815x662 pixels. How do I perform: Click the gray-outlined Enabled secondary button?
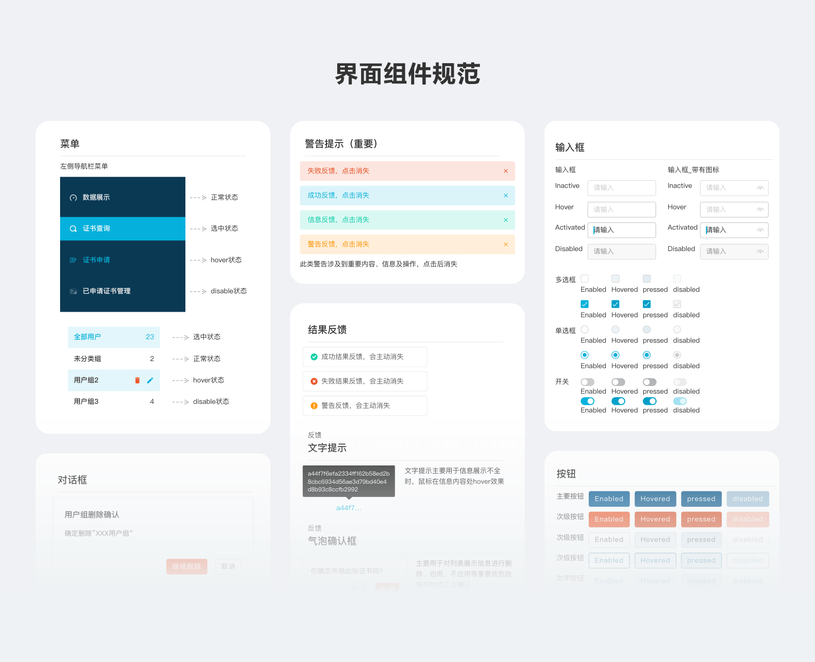click(609, 540)
